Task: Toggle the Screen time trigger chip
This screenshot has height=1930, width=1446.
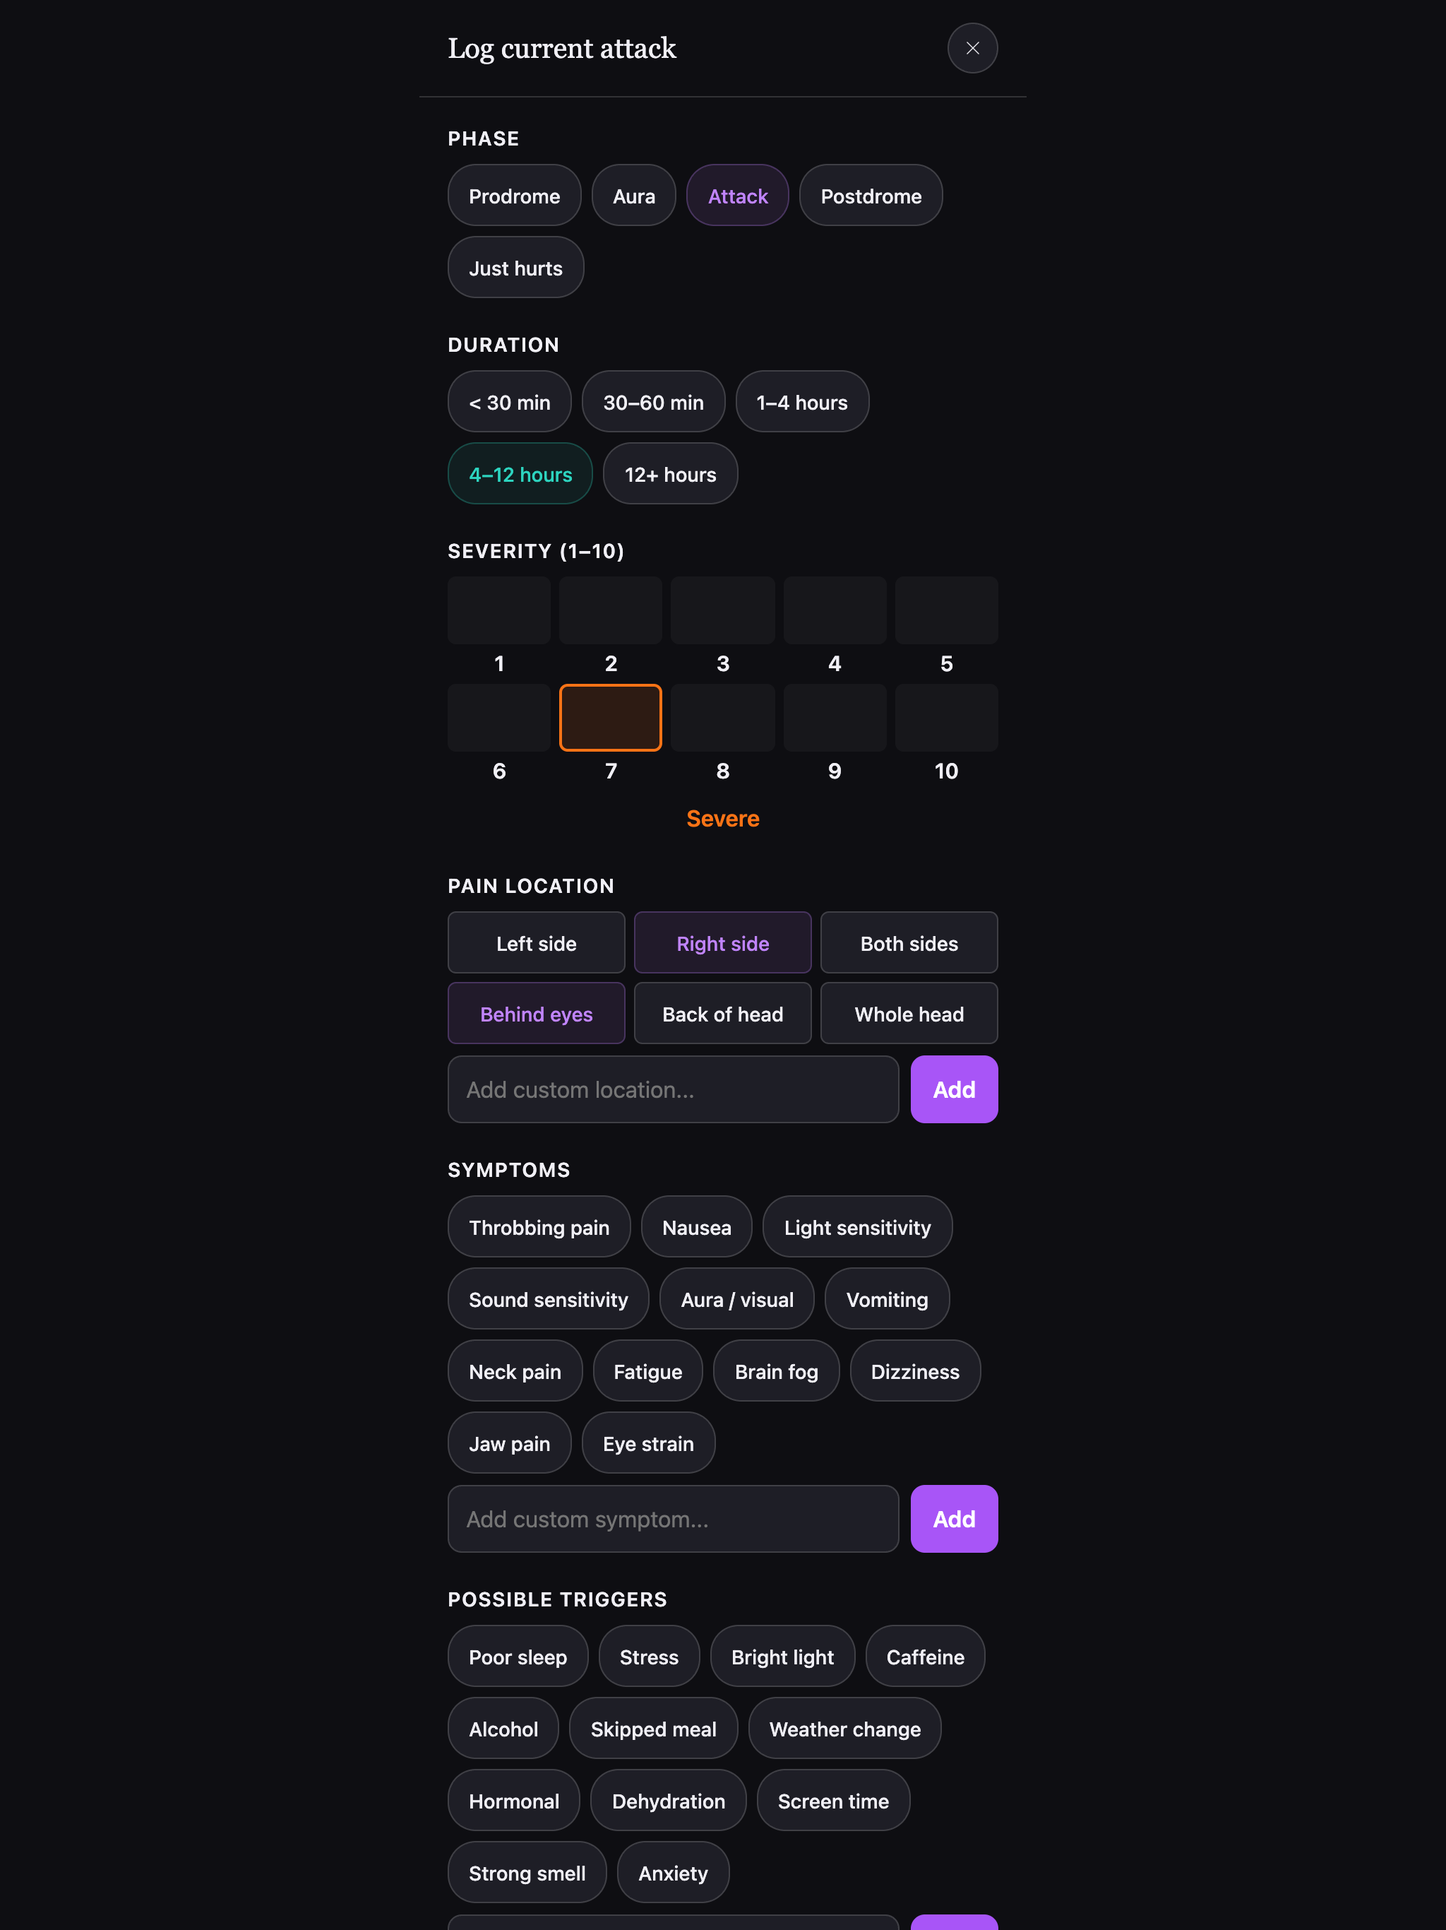Action: [x=833, y=1800]
